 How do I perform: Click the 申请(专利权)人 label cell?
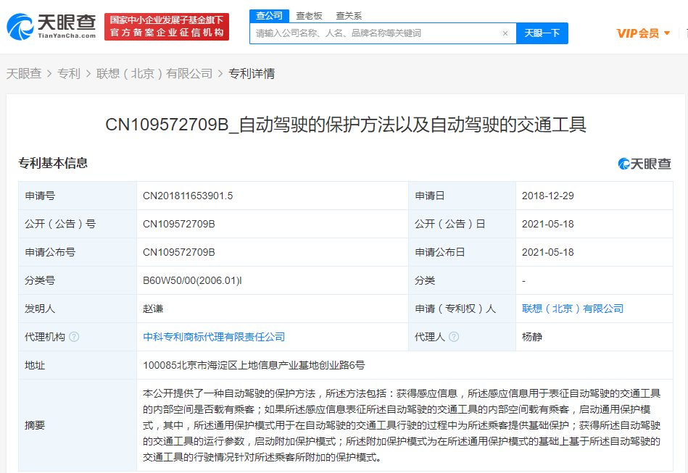(462, 309)
